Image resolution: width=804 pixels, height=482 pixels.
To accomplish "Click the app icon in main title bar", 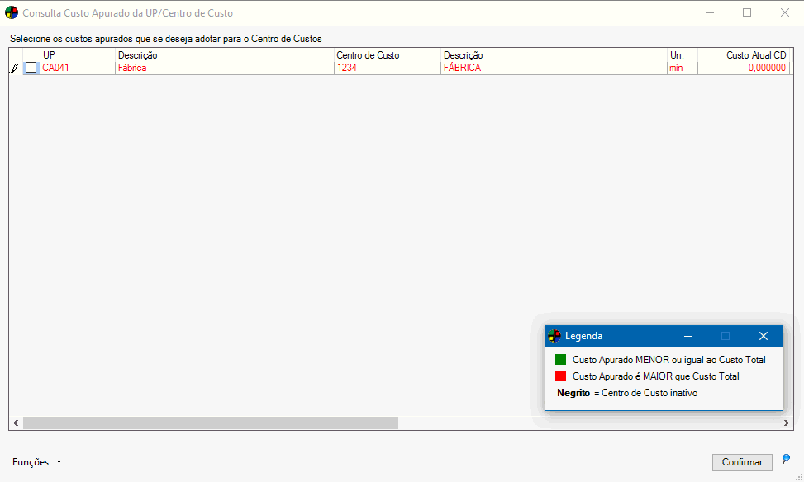I will click(x=12, y=13).
